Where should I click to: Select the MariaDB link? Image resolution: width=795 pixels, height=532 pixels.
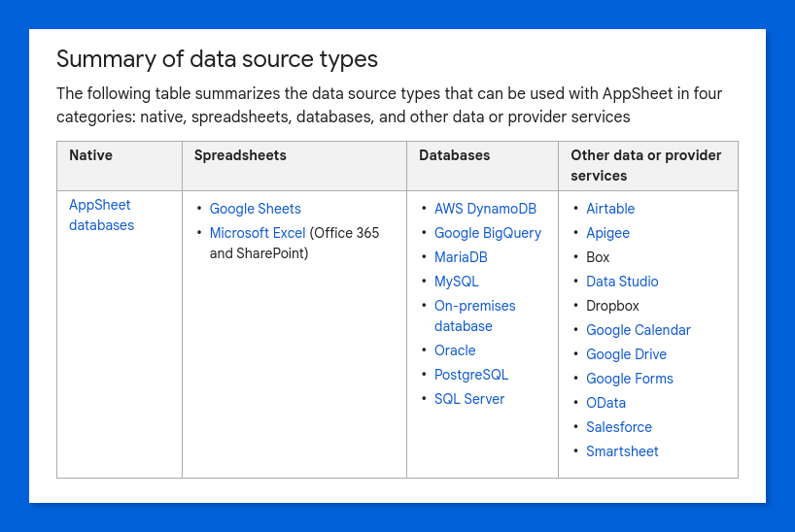461,257
